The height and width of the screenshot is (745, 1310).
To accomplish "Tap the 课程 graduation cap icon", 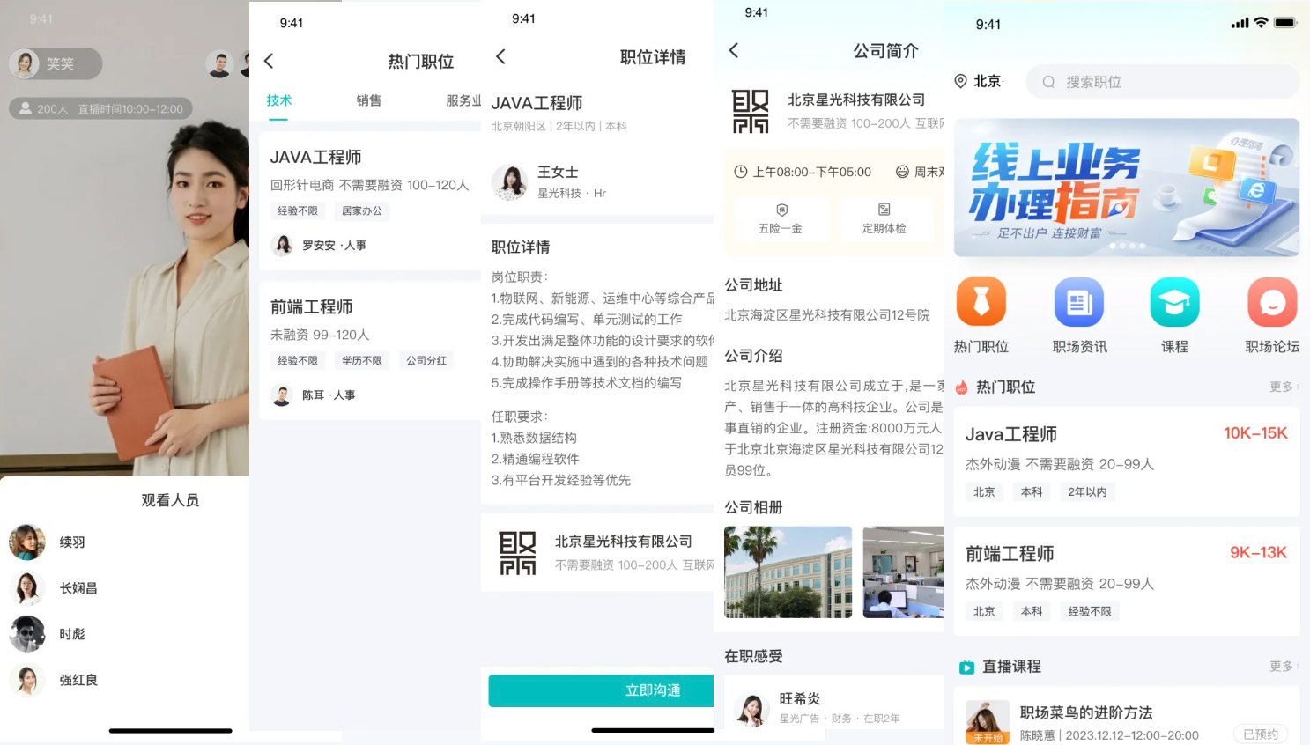I will [x=1174, y=302].
